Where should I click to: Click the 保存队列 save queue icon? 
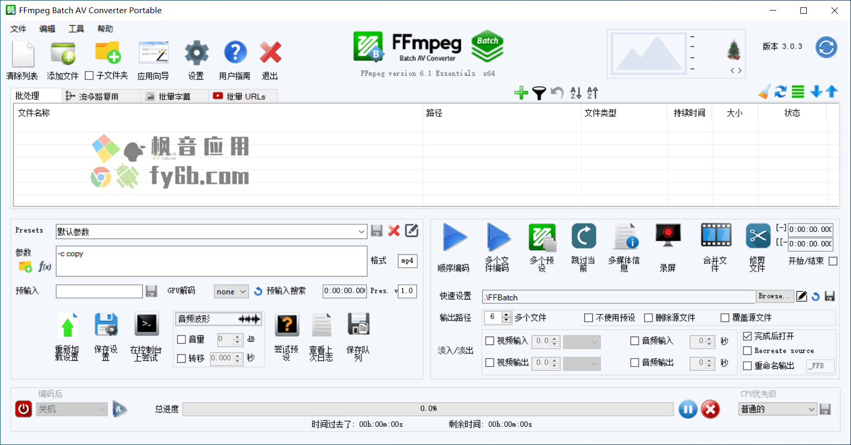pos(358,324)
